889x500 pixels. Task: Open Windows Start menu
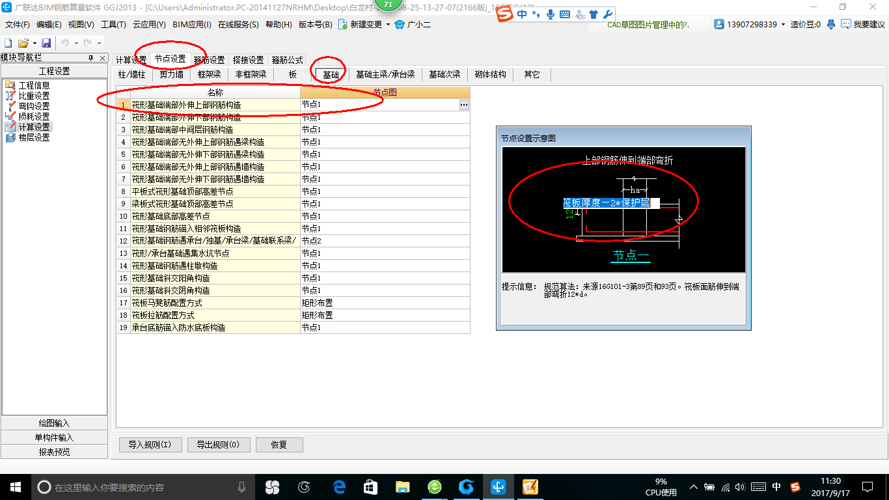click(16, 487)
